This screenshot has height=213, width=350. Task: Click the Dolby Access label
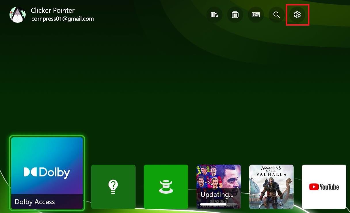(x=35, y=202)
